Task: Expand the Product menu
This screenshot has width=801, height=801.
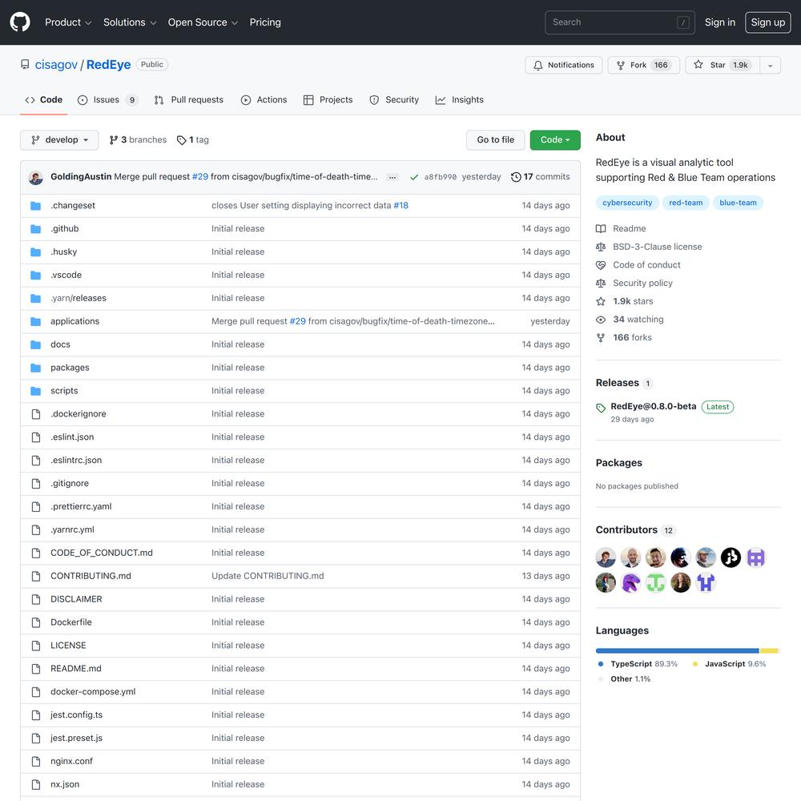Action: pyautogui.click(x=68, y=22)
